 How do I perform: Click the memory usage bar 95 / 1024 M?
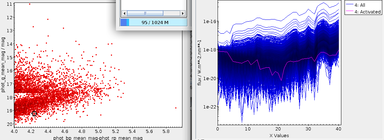[x=154, y=22]
